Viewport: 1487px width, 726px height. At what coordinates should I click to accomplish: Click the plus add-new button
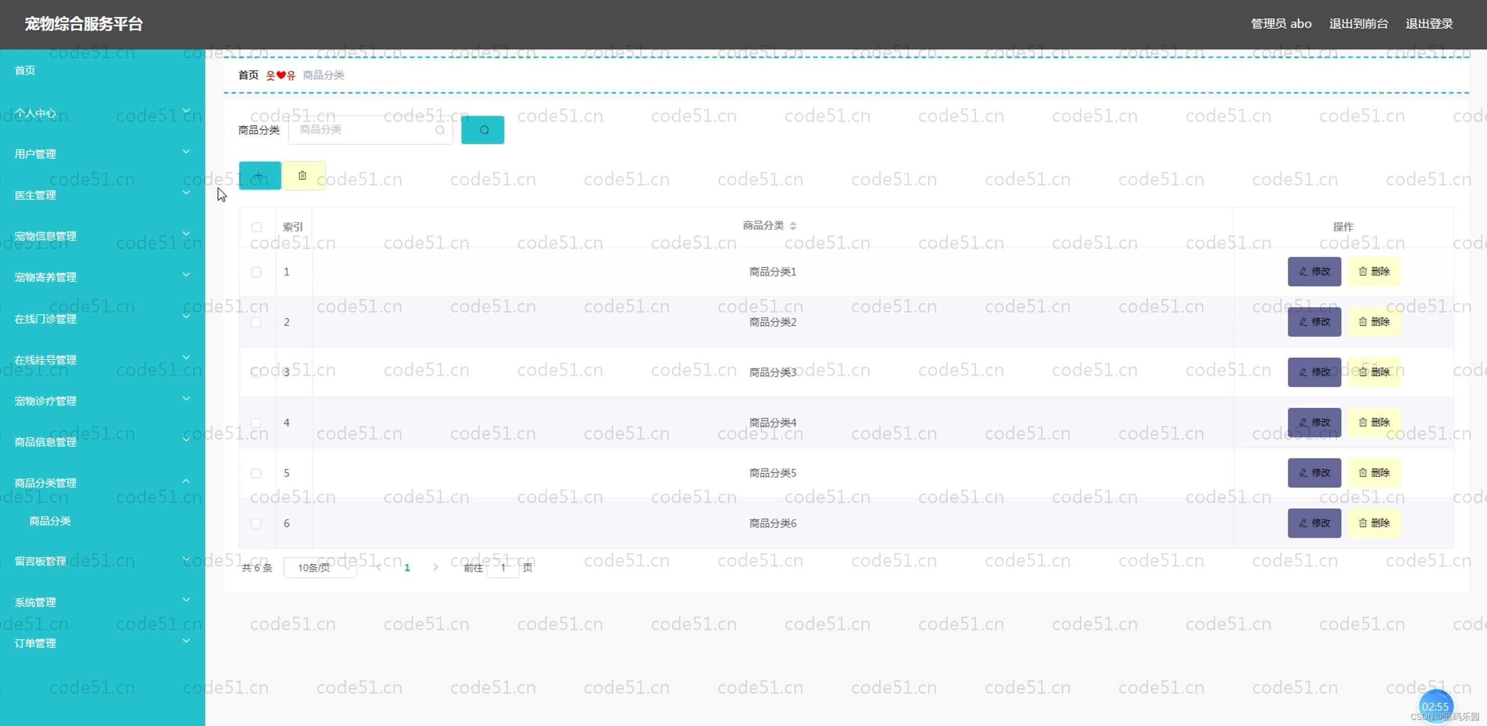(x=259, y=175)
